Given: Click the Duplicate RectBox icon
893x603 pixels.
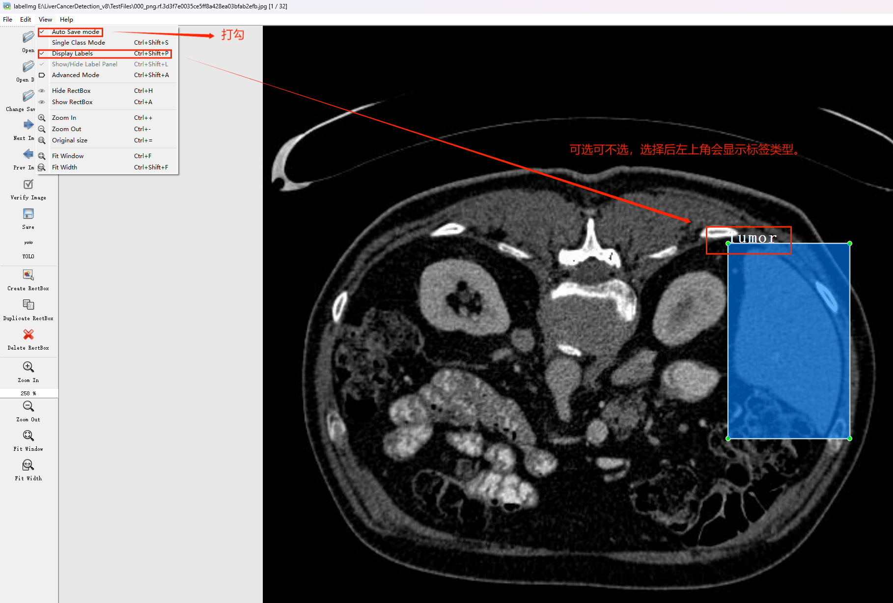Looking at the screenshot, I should (x=28, y=305).
